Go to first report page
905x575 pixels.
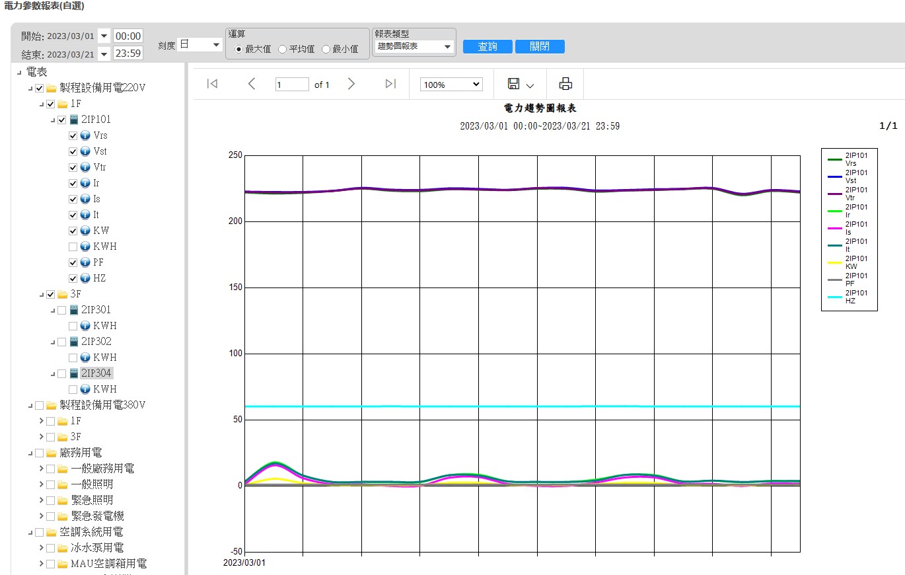212,83
